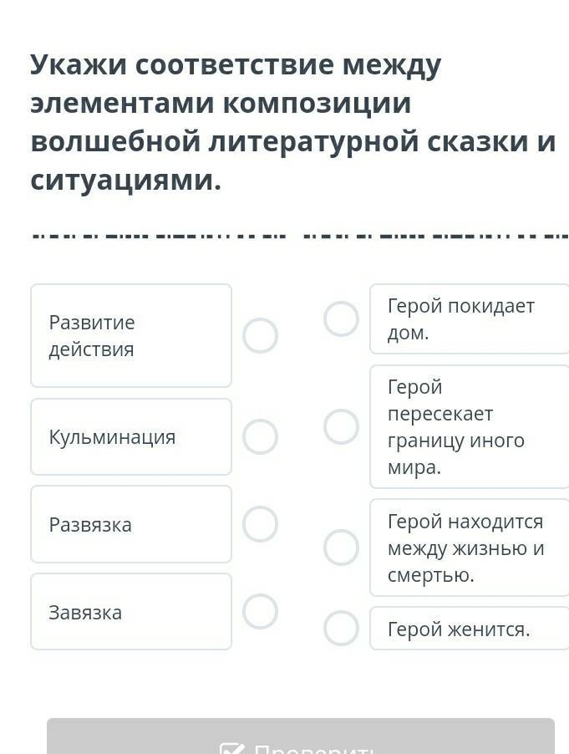Image resolution: width=569 pixels, height=754 pixels.
Task: Select the circle beside "Развитие действия"
Action: pos(260,336)
